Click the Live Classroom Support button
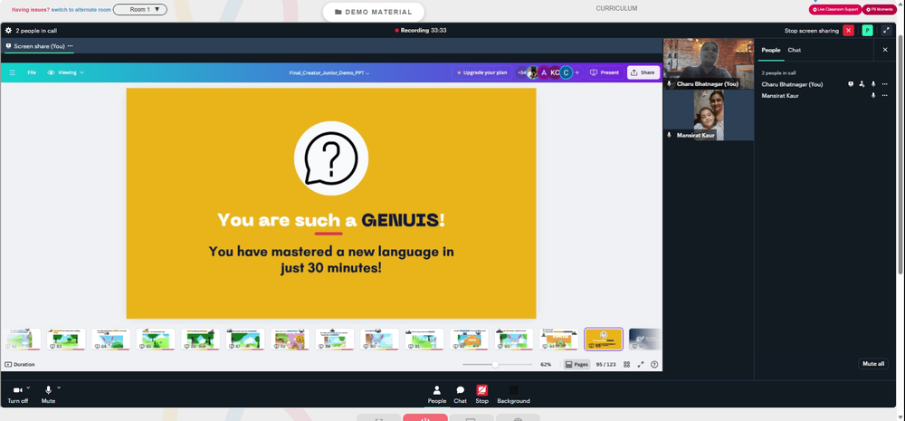Image resolution: width=905 pixels, height=421 pixels. (x=835, y=10)
